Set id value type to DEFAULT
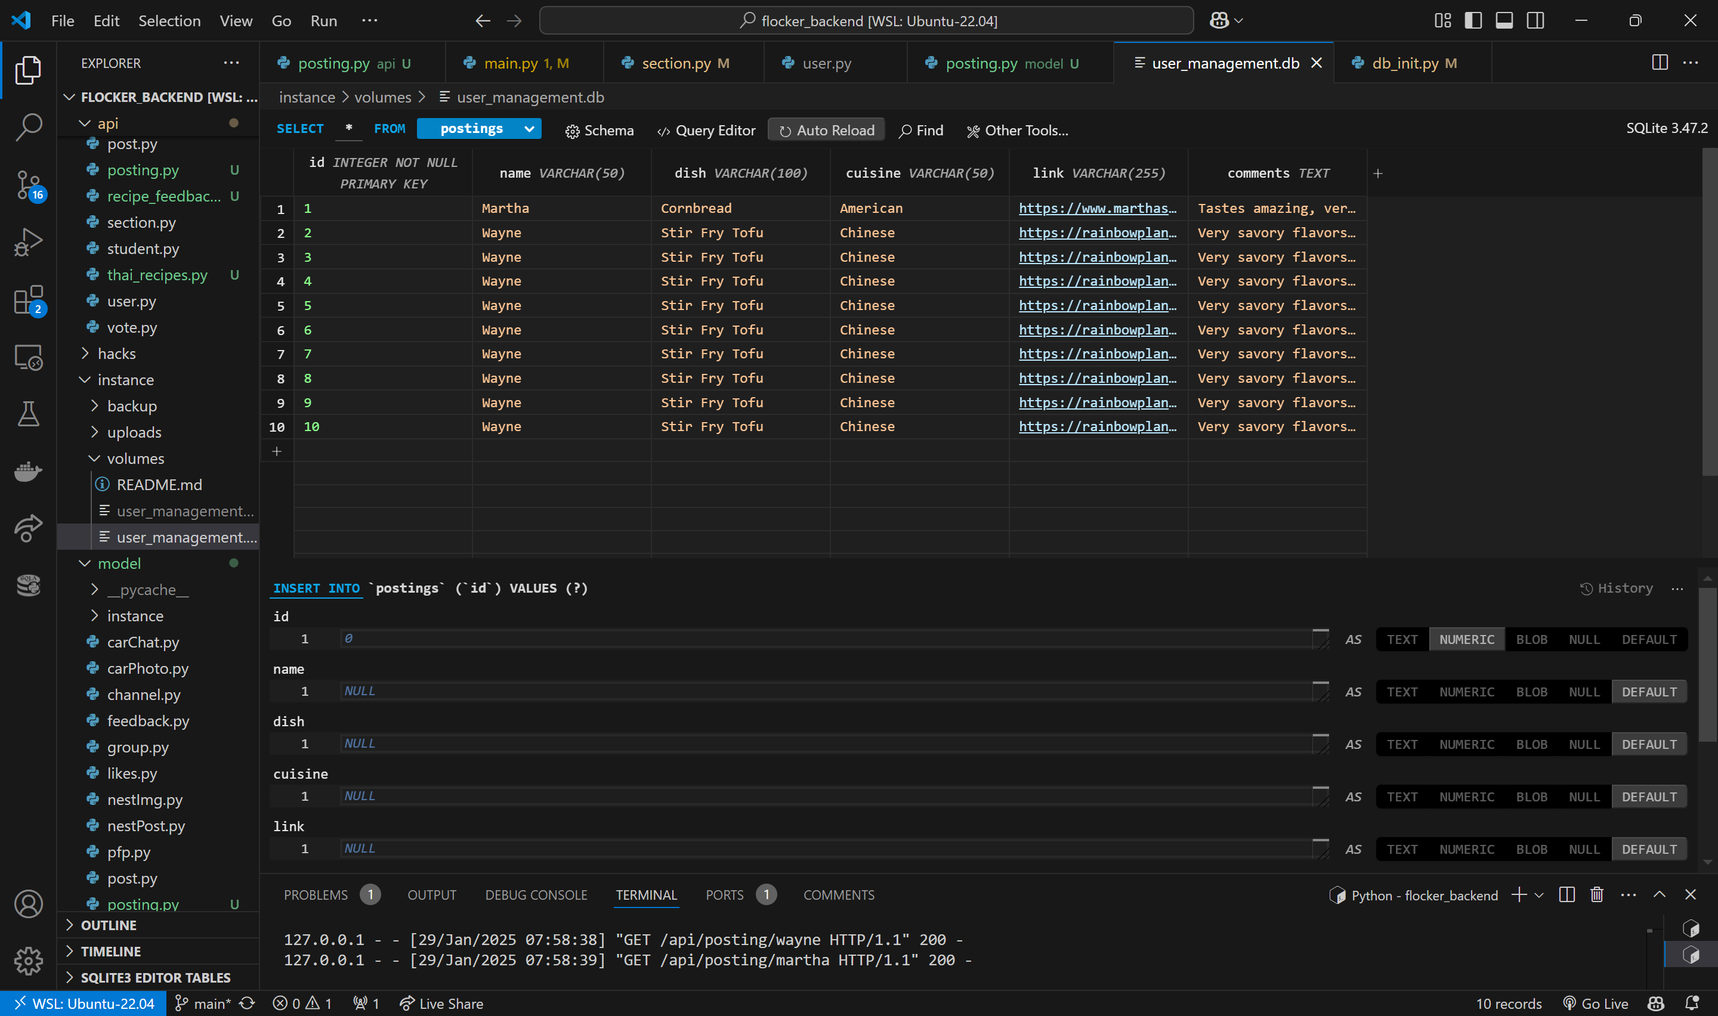This screenshot has width=1718, height=1016. pos(1649,639)
